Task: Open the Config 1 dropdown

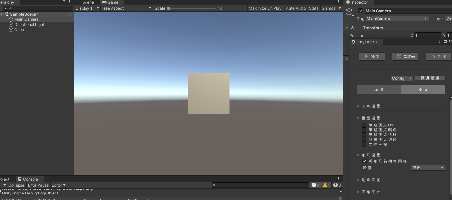Action: 402,78
